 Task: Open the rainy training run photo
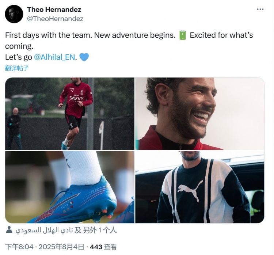coord(70,114)
